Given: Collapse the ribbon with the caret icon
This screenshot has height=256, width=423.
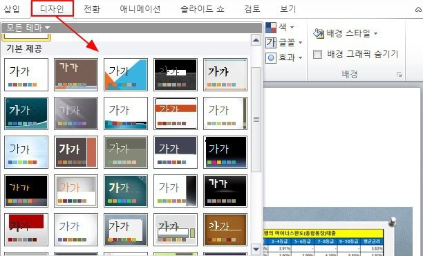Looking at the screenshot, I should (x=418, y=10).
